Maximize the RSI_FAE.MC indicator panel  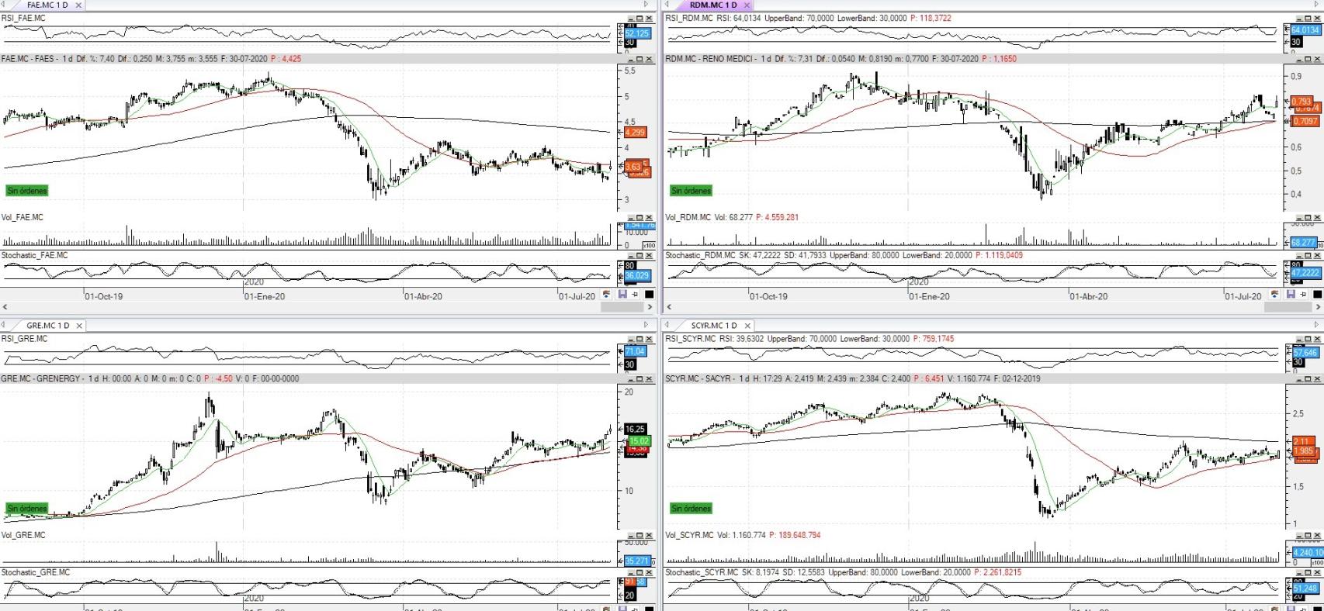tap(640, 18)
